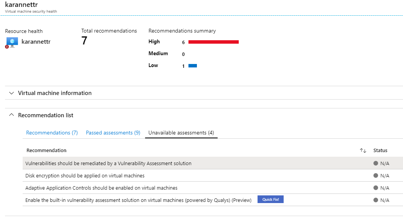The width and height of the screenshot is (403, 218).
Task: Click the Recommendation column header
Action: [x=46, y=151]
